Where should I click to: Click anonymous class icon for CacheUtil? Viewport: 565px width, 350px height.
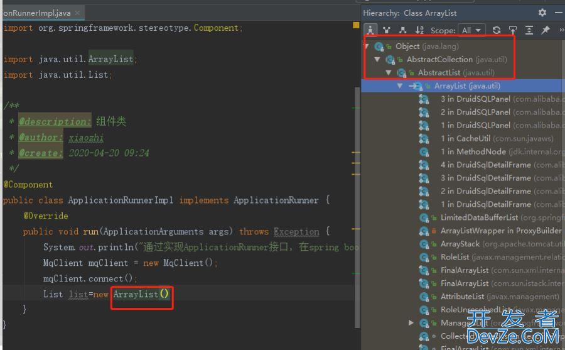(424, 139)
